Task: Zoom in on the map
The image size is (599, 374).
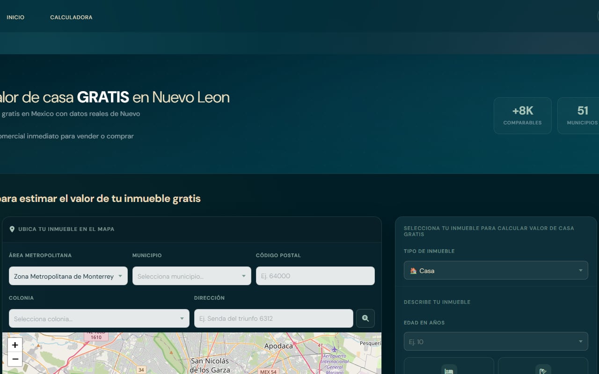Action: point(15,345)
